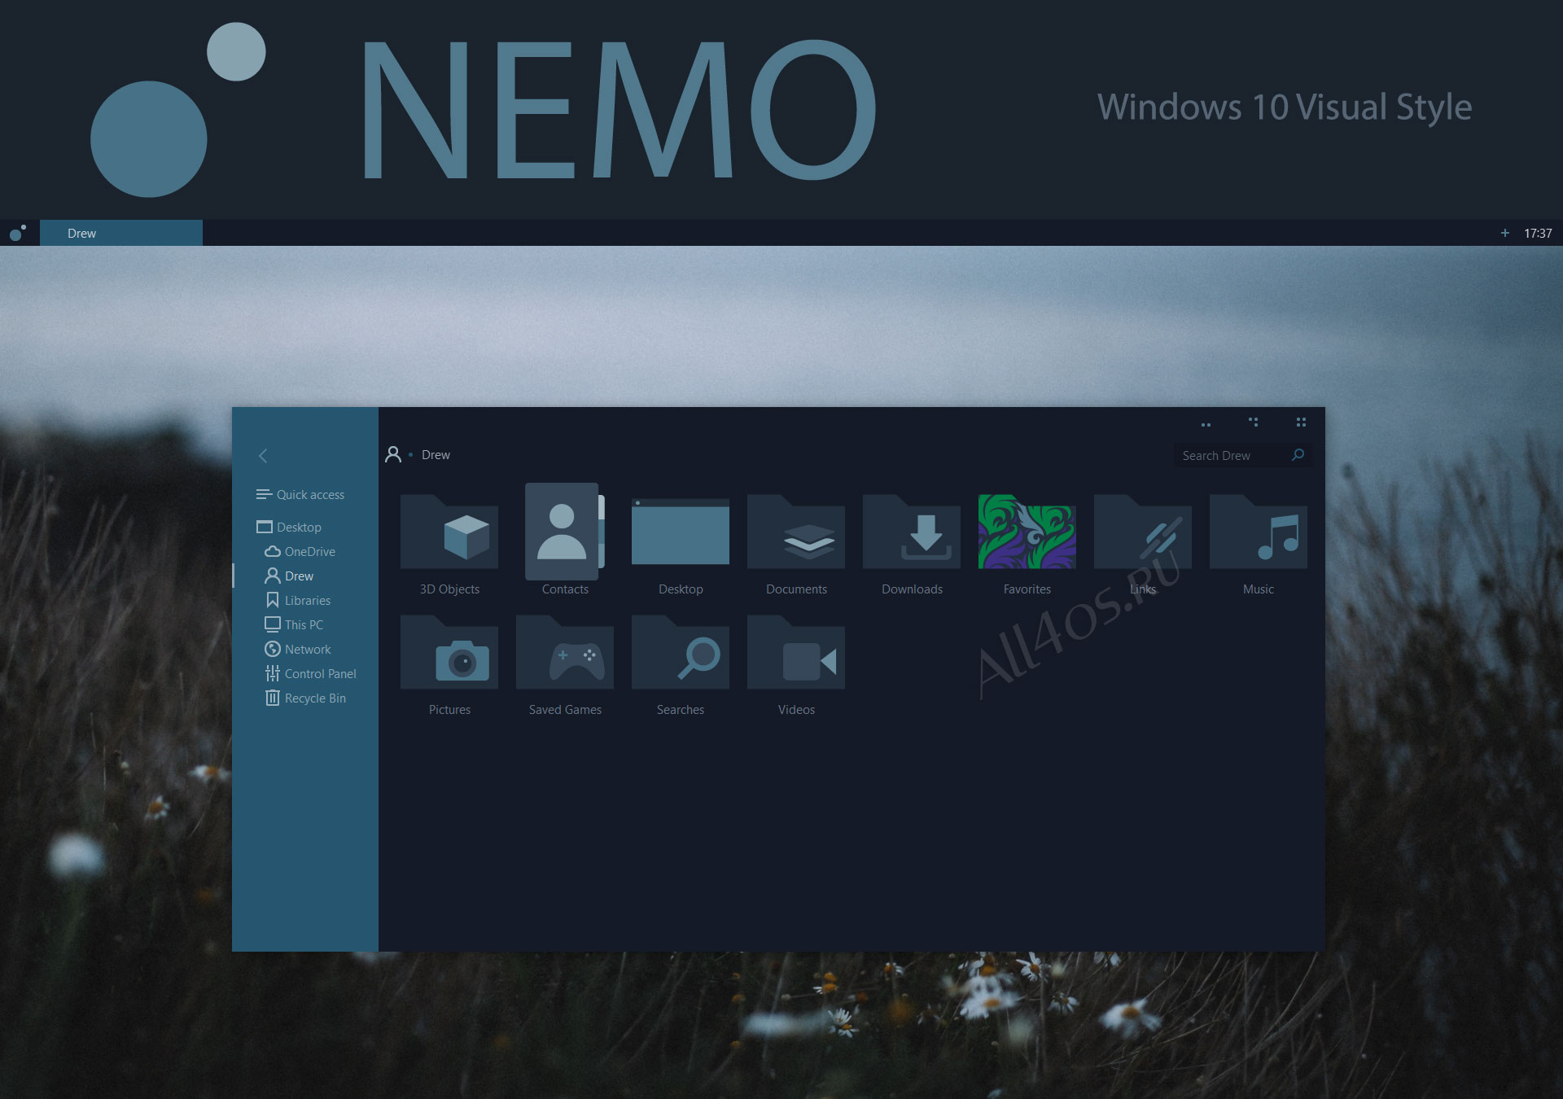Open the 3D Objects folder icon

click(449, 532)
